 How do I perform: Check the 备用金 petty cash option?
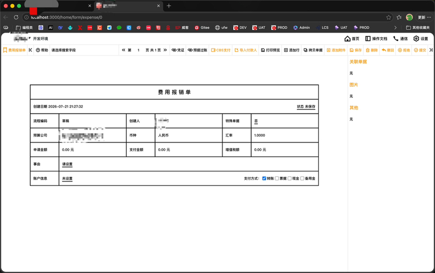point(302,178)
